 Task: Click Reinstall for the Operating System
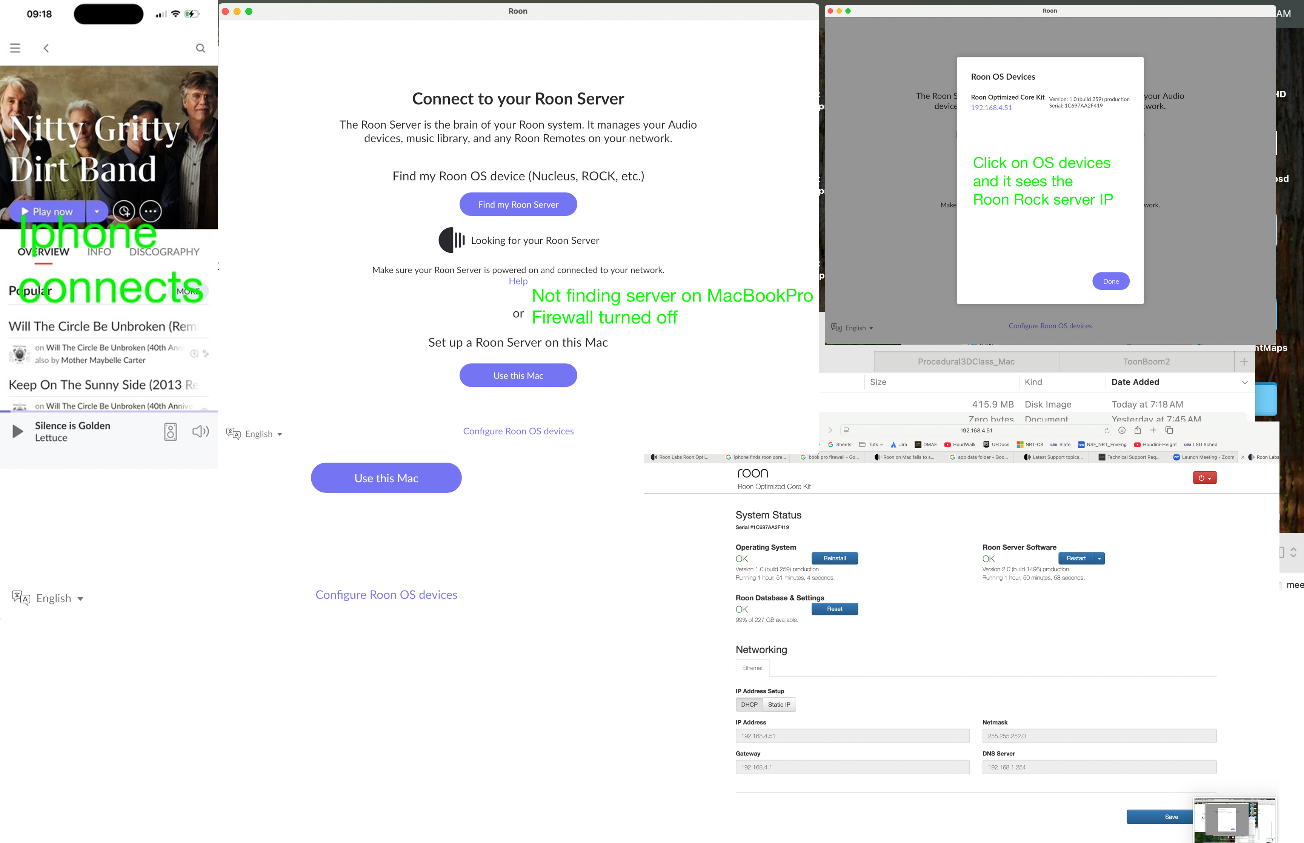tap(835, 558)
